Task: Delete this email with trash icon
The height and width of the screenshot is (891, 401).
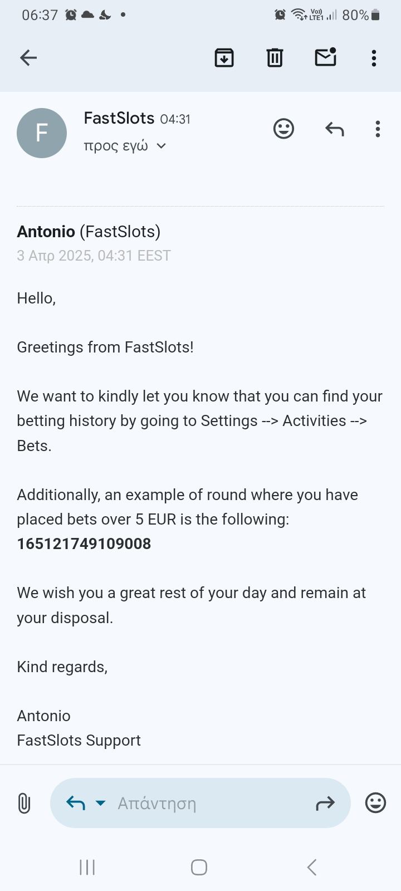Action: [x=275, y=57]
